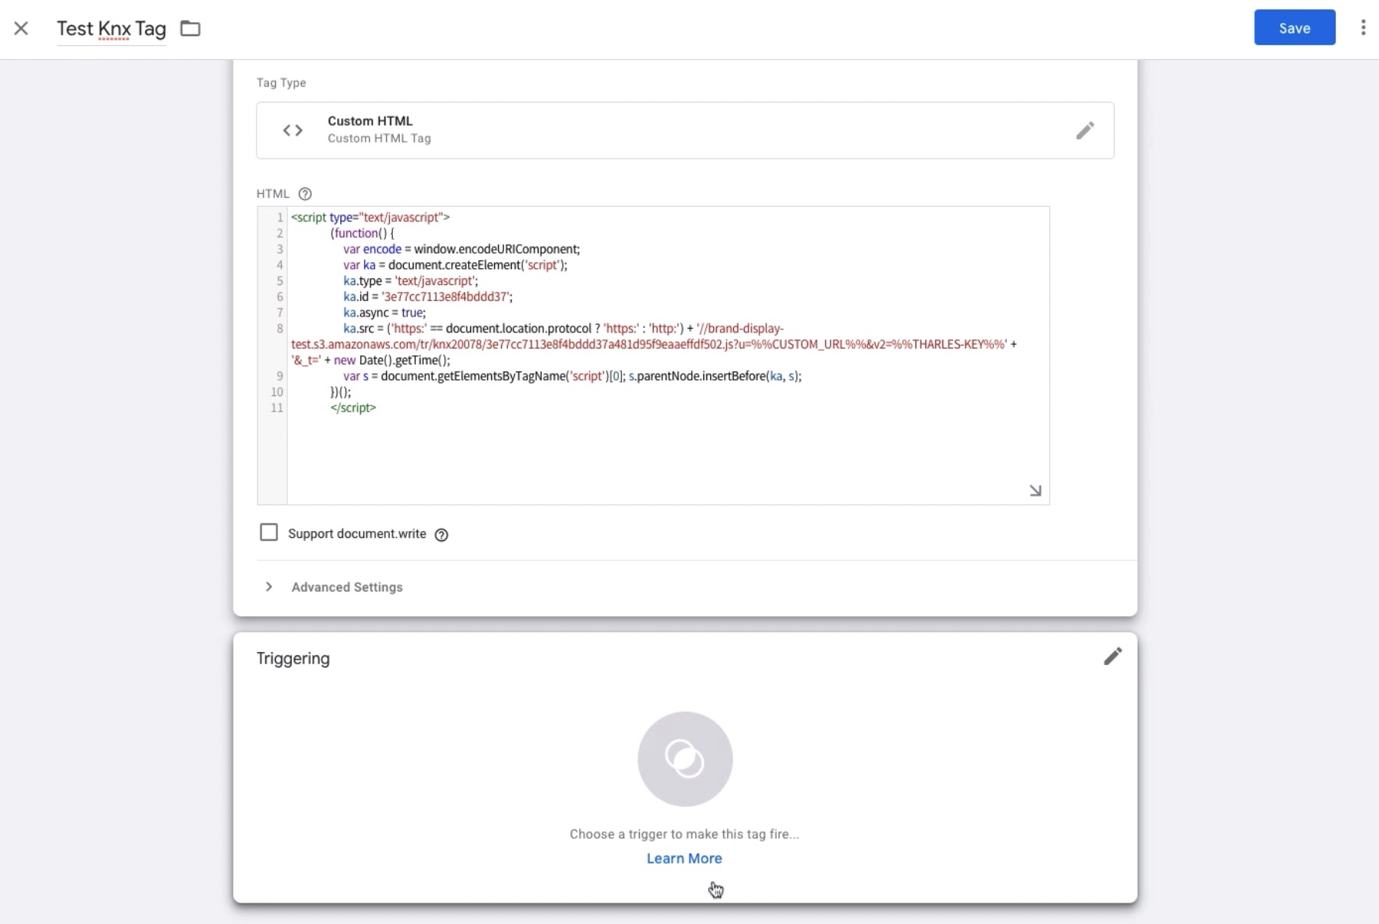Open help next to the HTML label
The width and height of the screenshot is (1379, 924).
pos(305,194)
